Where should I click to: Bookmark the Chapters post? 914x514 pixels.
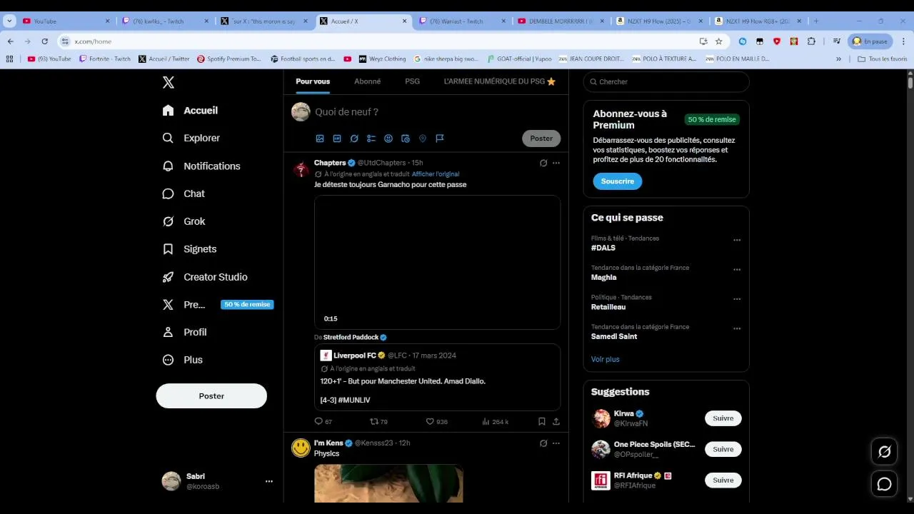pos(542,422)
